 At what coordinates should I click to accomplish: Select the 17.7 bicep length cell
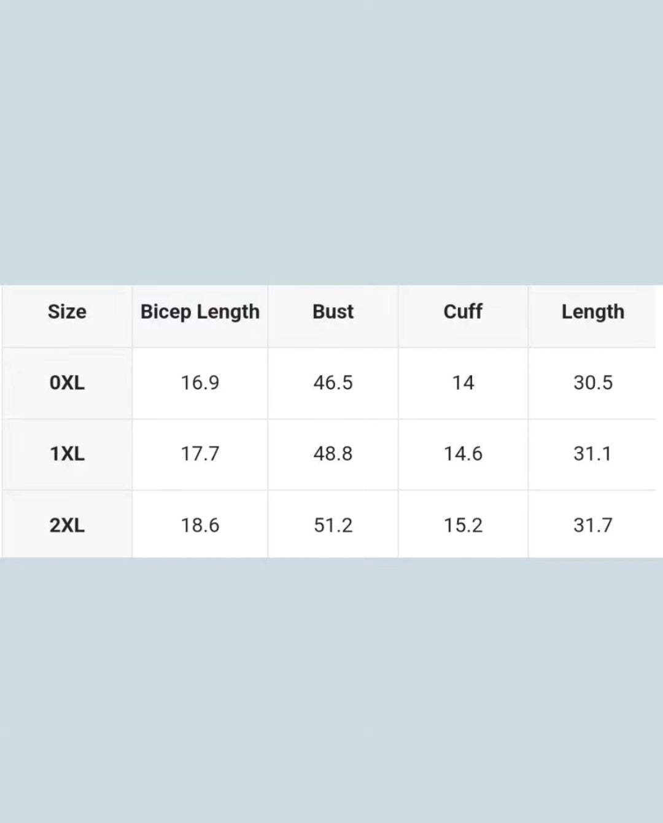tap(200, 454)
